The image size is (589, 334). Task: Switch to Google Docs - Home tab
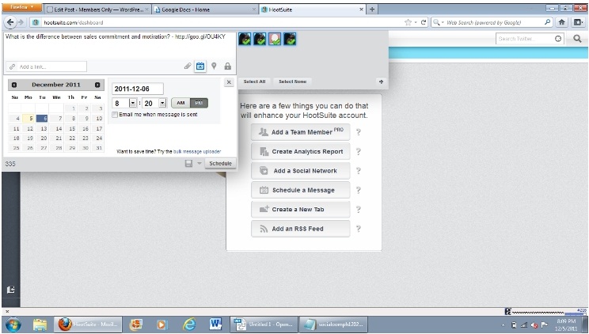pyautogui.click(x=205, y=9)
